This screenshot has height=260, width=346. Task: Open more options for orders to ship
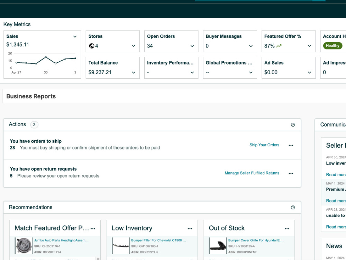(x=291, y=145)
